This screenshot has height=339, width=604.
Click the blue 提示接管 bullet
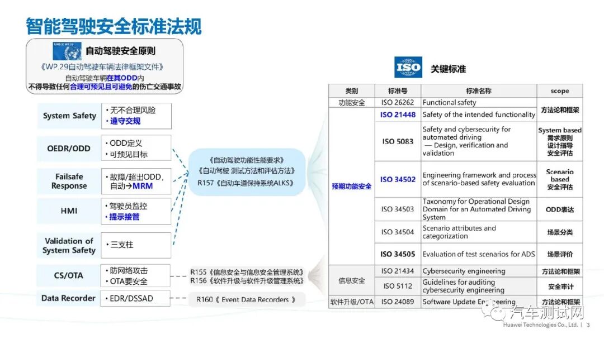[122, 217]
